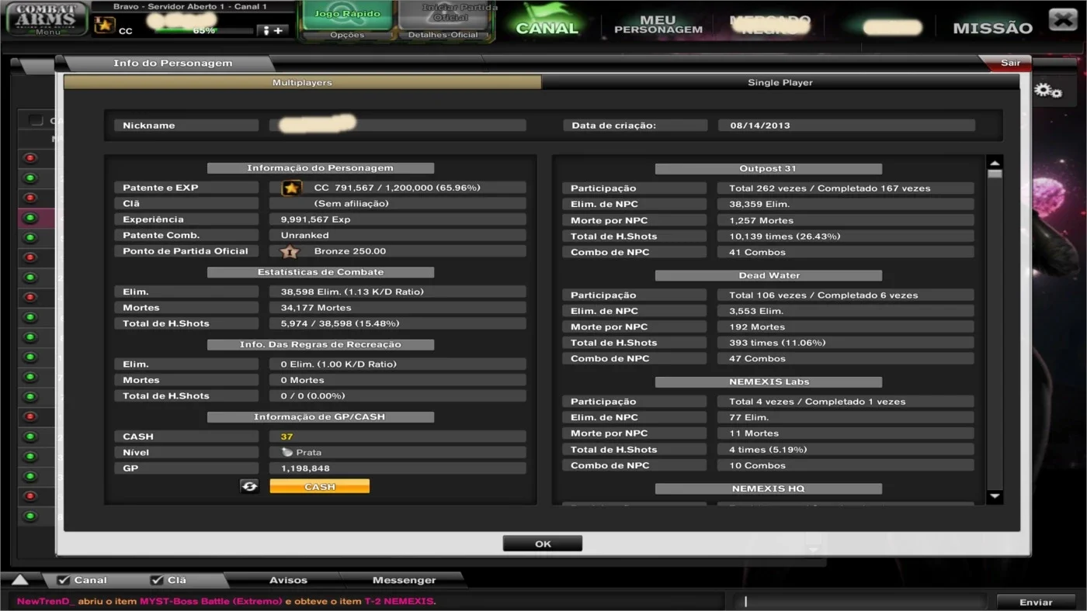Open MEU PERSONAGEM section
The width and height of the screenshot is (1087, 611).
click(x=658, y=25)
